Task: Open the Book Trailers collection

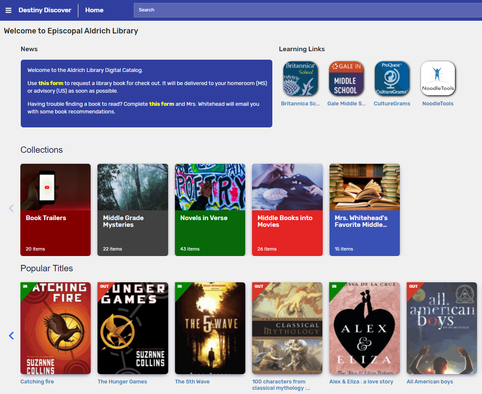Action: (55, 209)
